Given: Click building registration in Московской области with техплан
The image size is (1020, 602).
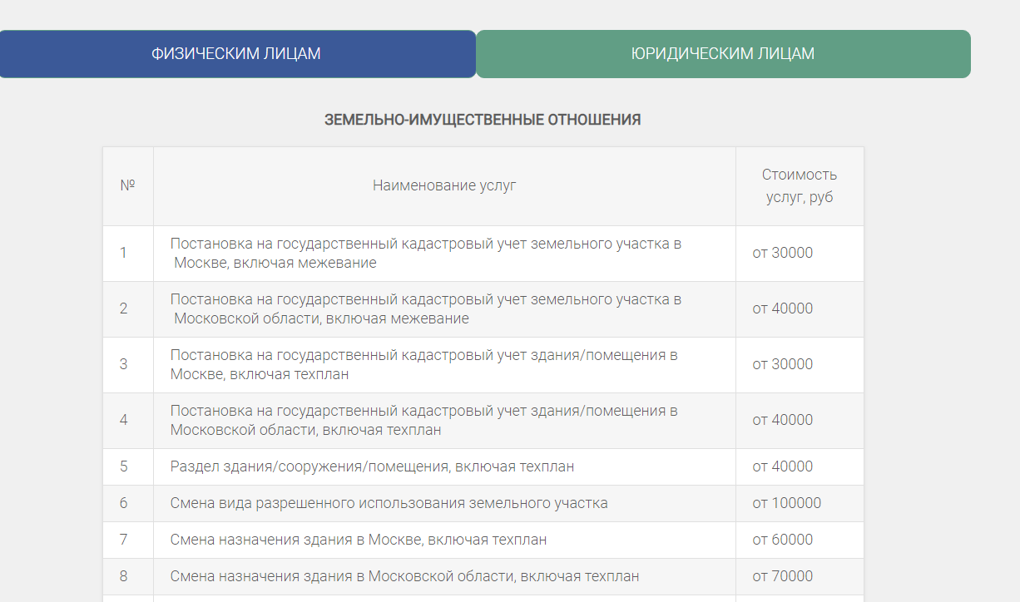Looking at the screenshot, I should [x=423, y=420].
